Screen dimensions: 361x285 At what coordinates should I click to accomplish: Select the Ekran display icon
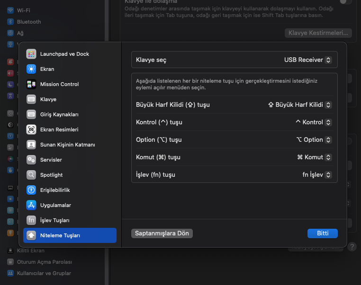tap(31, 69)
